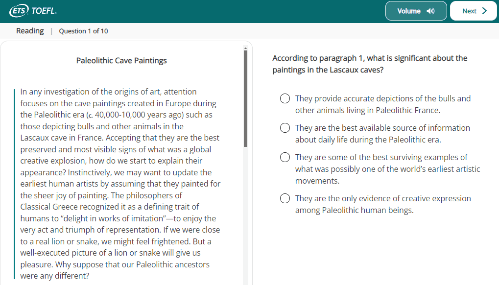Select answer 'only evidence of creative expression'

click(285, 198)
